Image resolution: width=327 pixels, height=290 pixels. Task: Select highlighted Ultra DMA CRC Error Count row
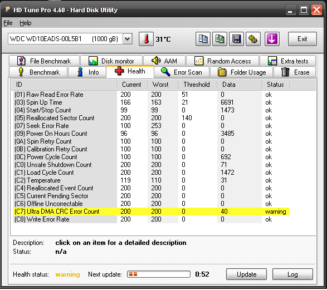coord(152,212)
